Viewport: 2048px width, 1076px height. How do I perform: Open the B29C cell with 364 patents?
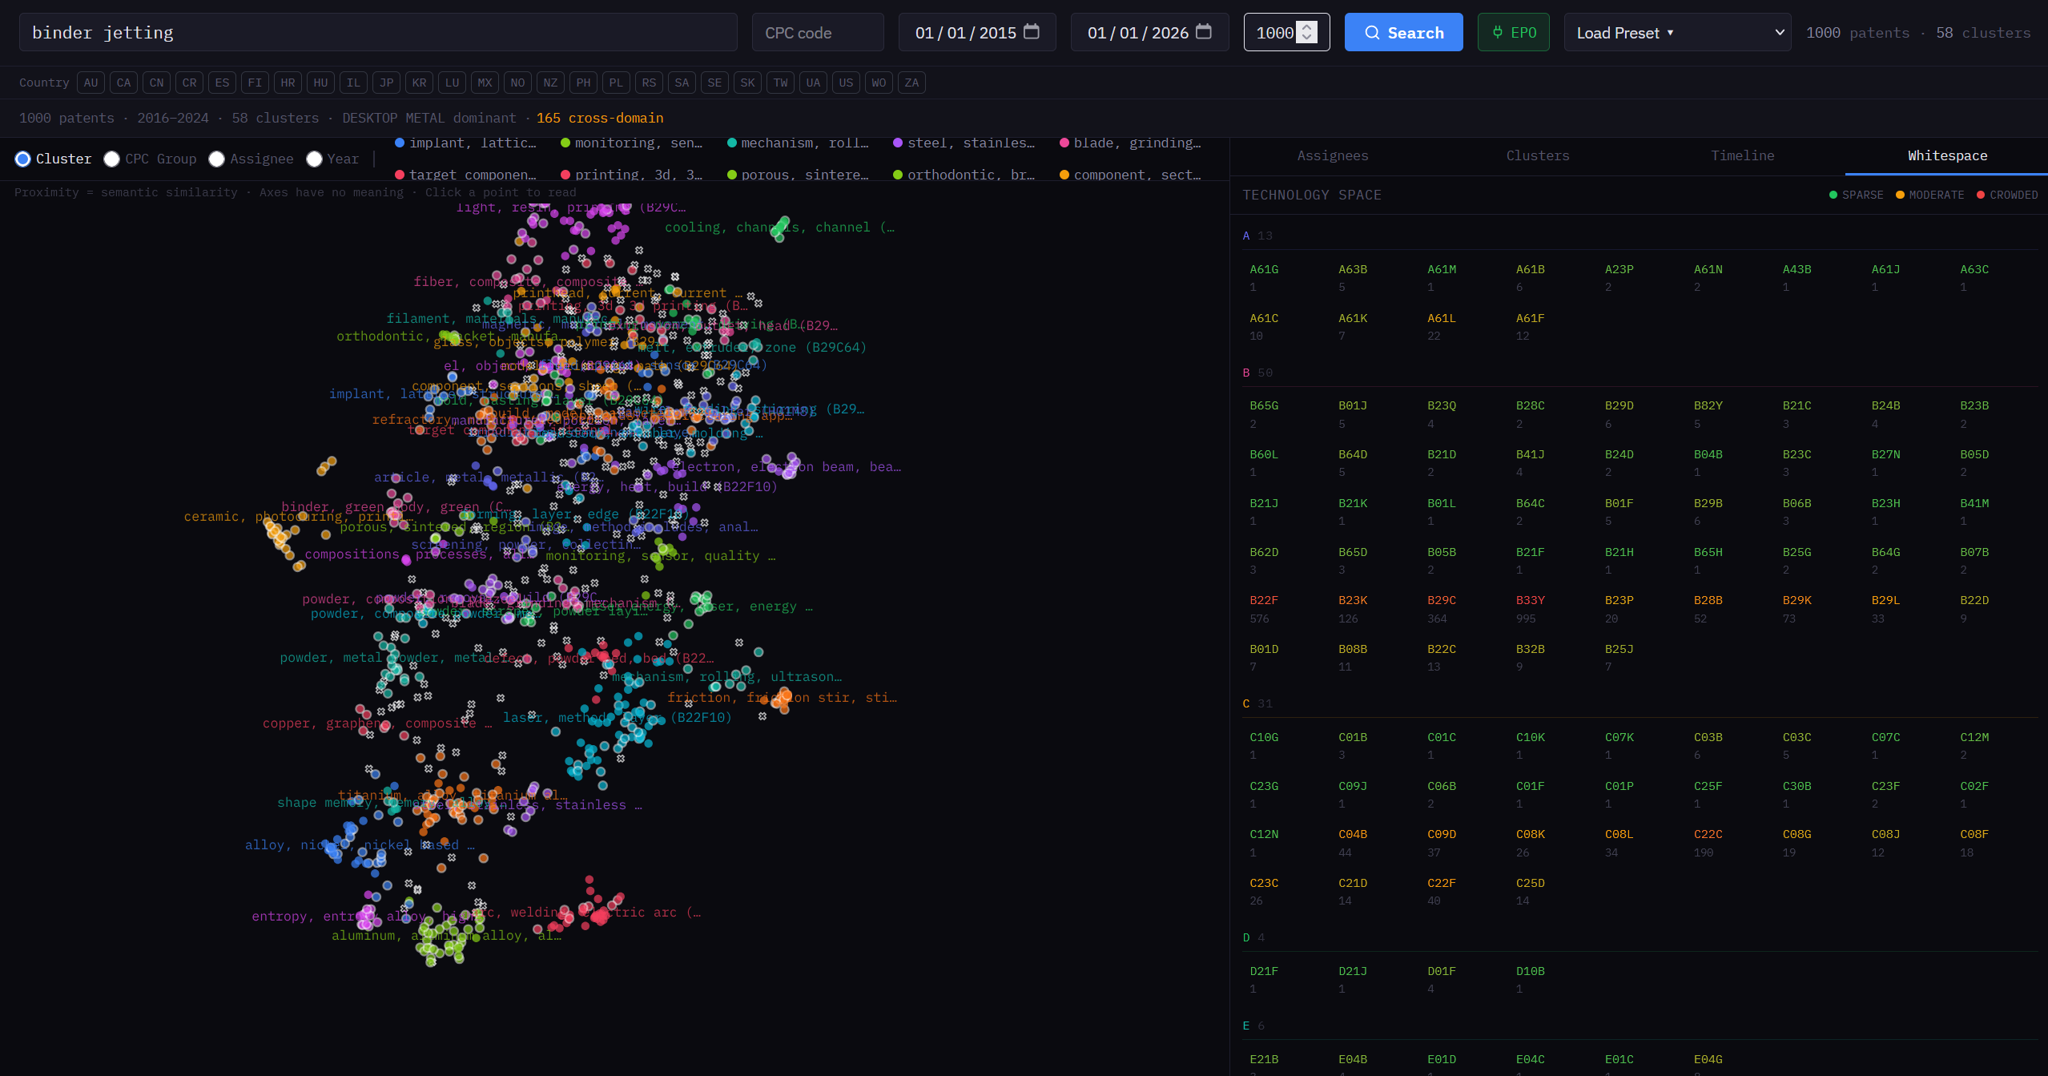point(1463,609)
